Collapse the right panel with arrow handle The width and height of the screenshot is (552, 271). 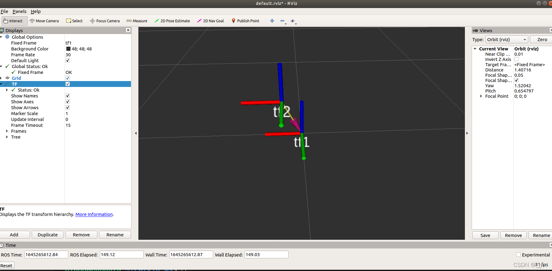coord(467,133)
